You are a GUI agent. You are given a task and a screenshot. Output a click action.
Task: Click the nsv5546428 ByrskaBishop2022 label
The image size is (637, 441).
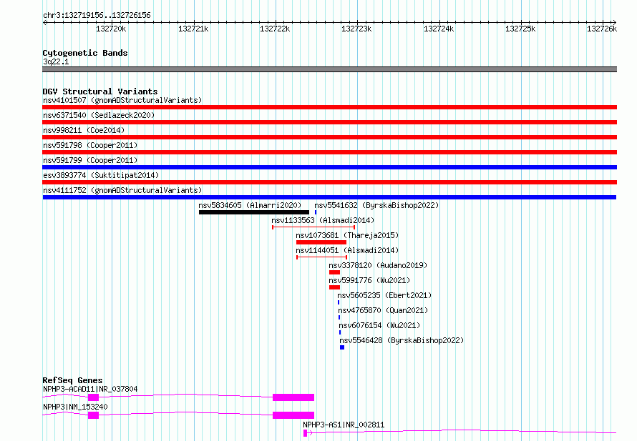click(402, 340)
